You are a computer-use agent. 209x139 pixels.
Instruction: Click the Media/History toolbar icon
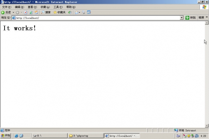[x=70, y=13]
